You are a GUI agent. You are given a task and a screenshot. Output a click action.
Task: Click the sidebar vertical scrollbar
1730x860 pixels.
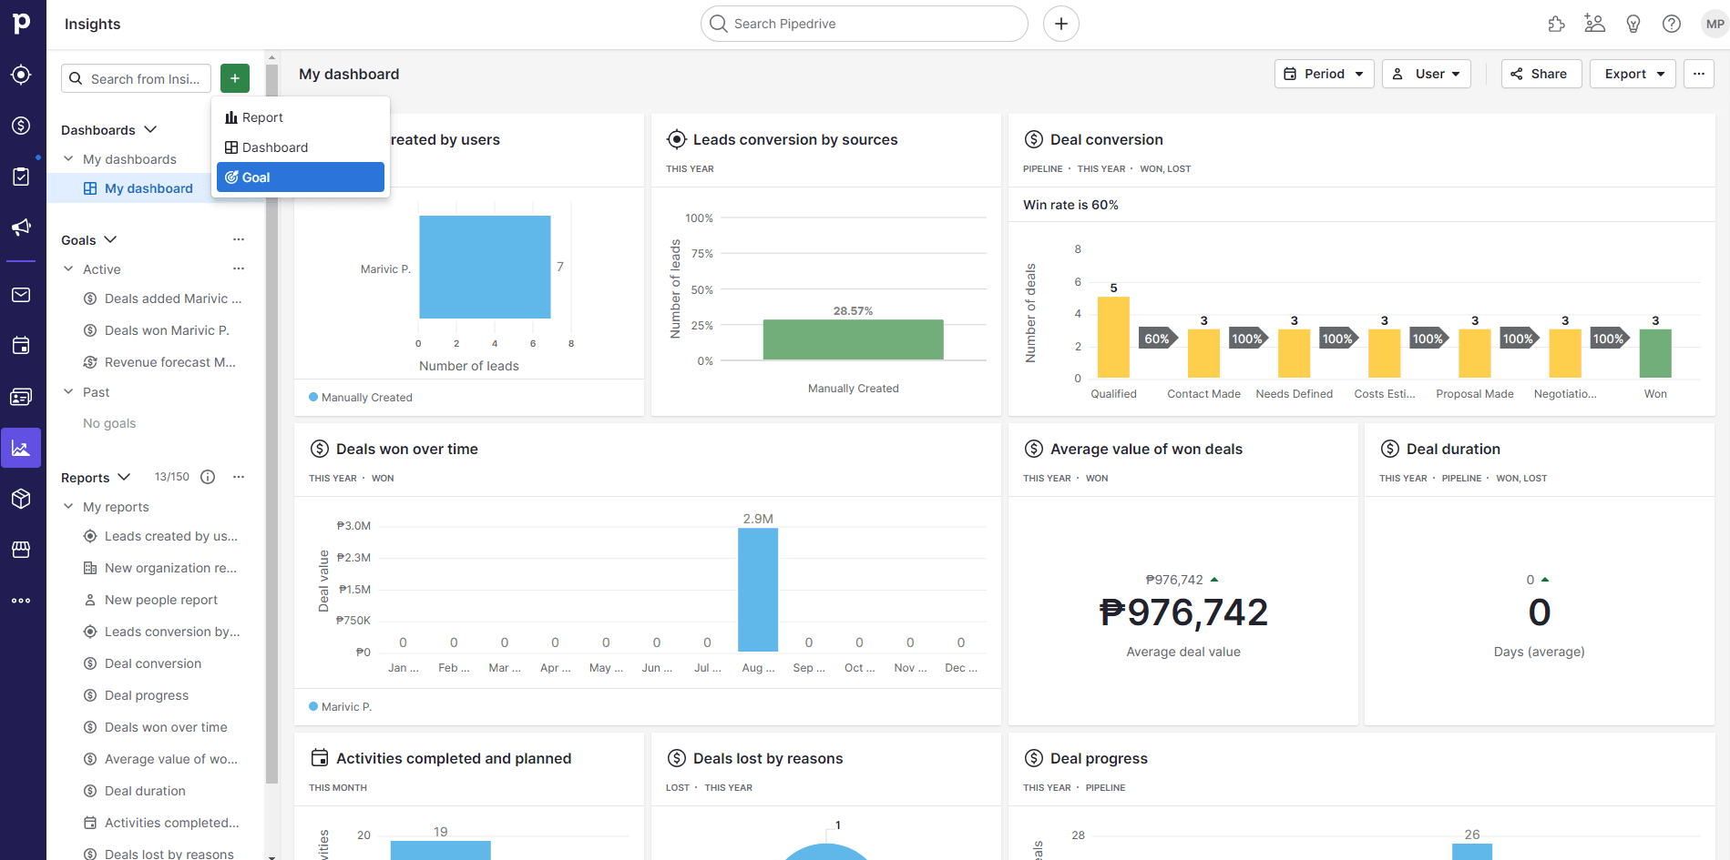[271, 423]
